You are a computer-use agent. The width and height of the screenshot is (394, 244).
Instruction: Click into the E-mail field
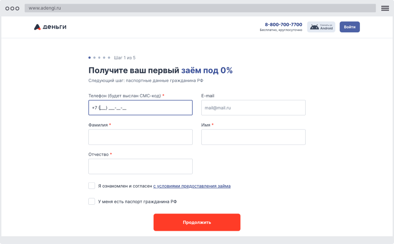click(x=253, y=108)
